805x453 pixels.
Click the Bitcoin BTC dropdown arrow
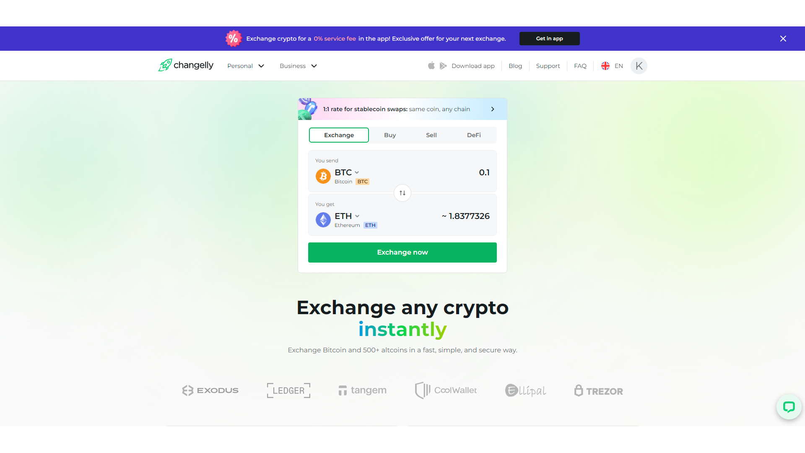click(x=358, y=172)
